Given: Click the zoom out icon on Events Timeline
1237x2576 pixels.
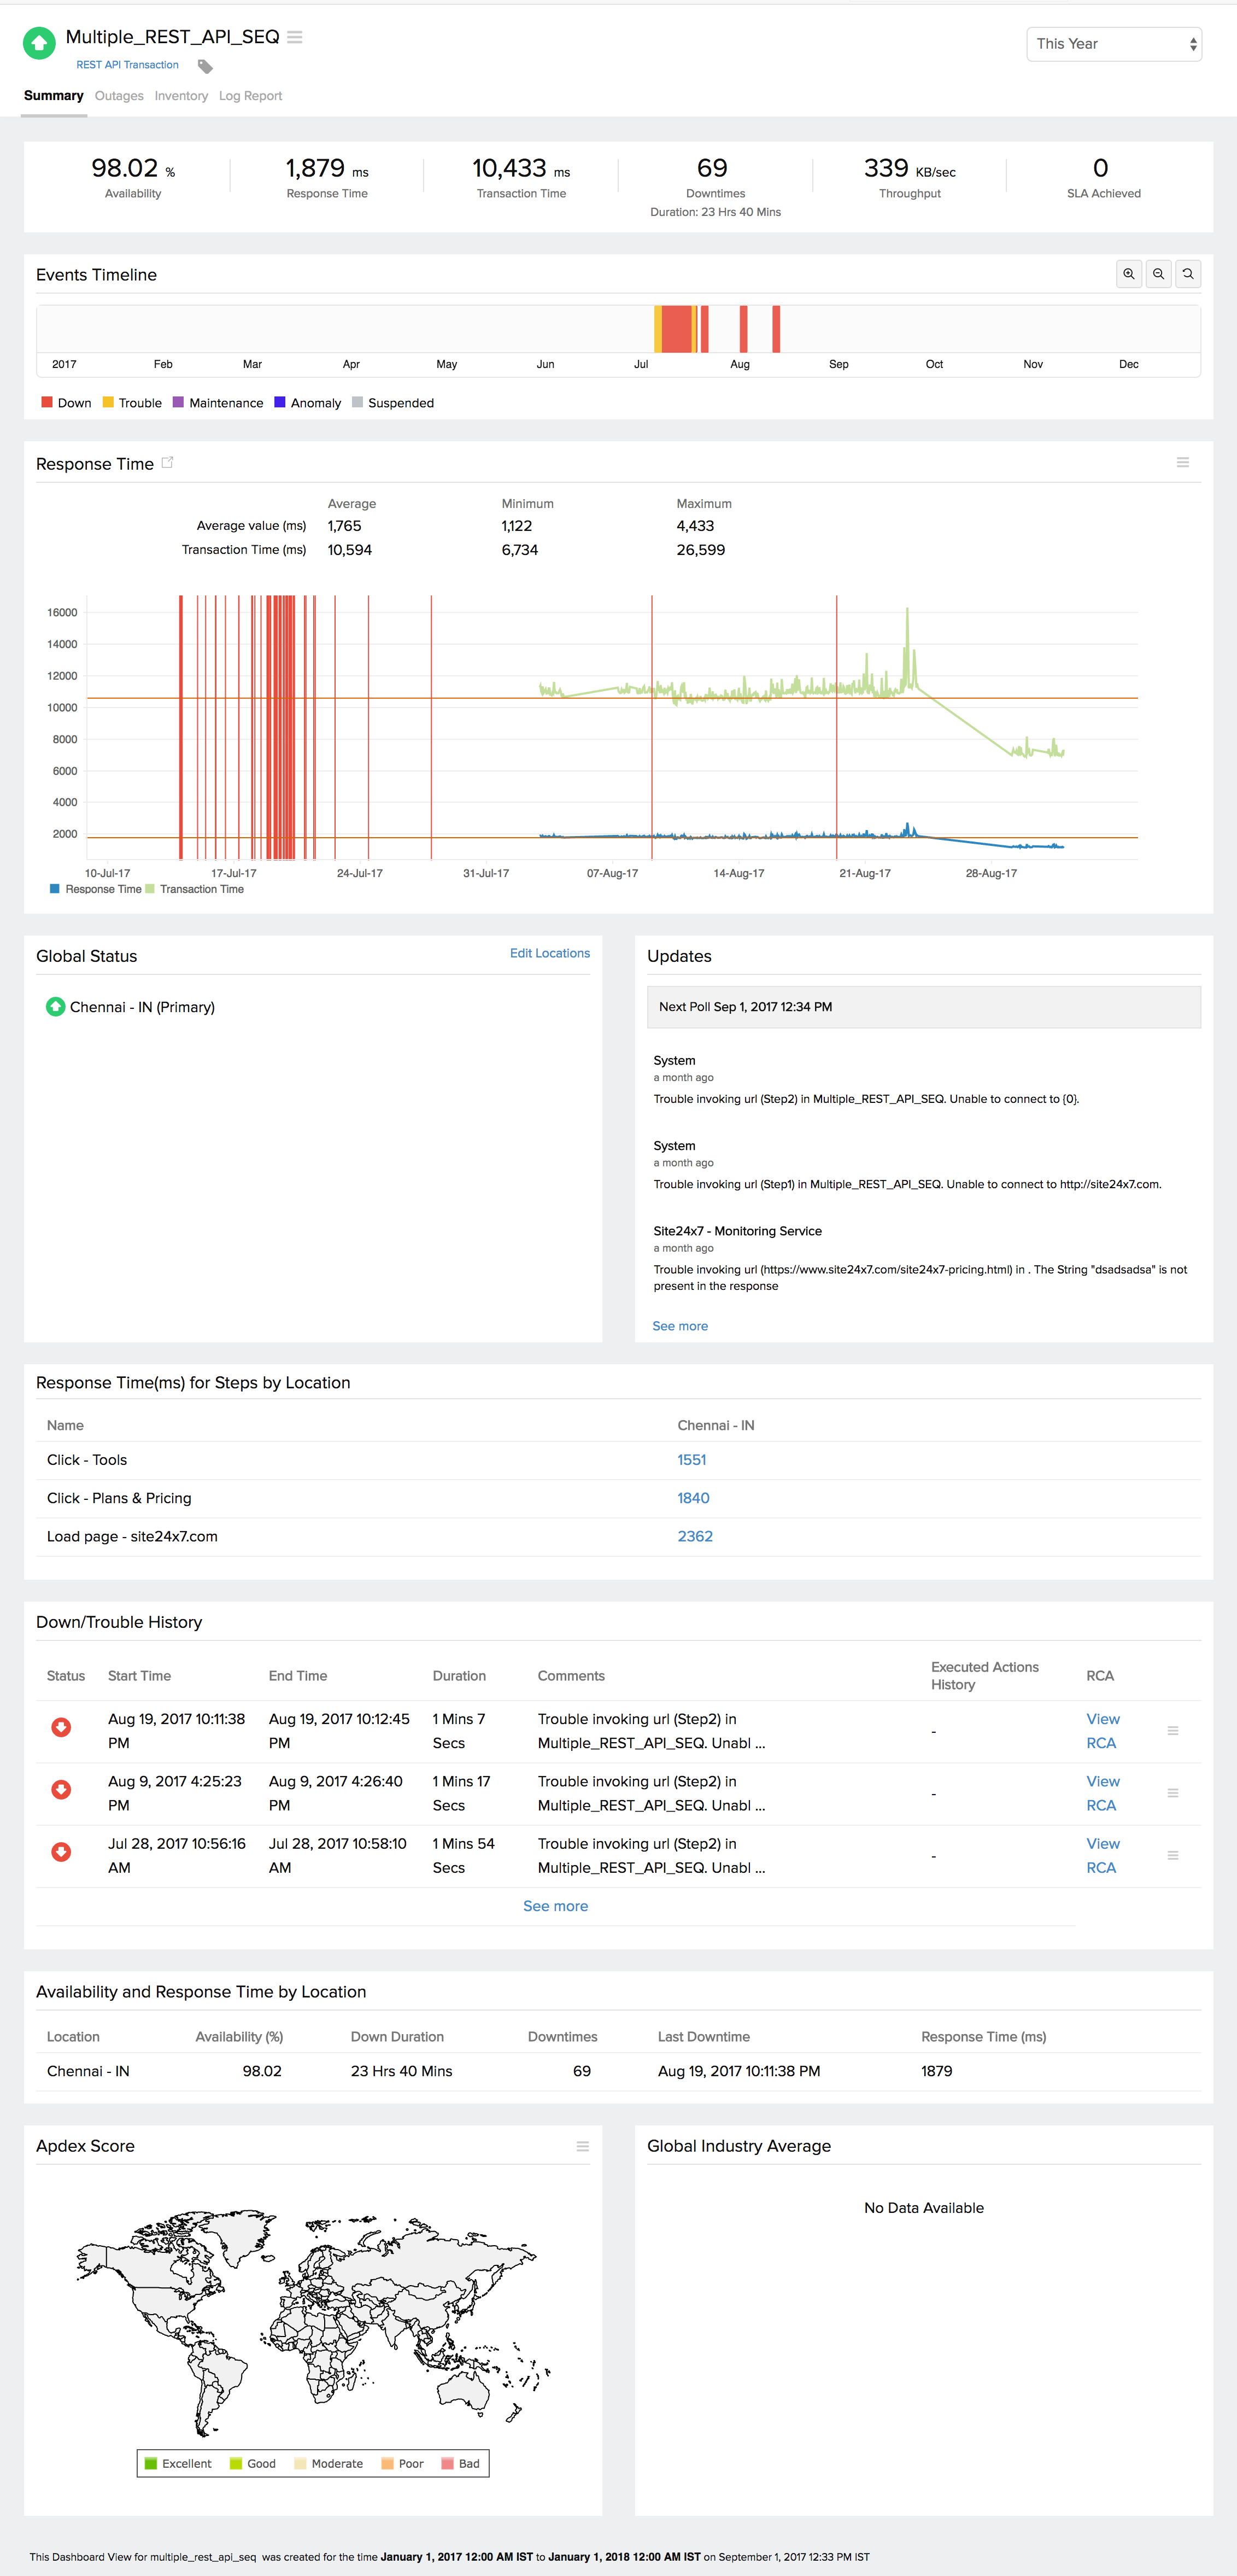Looking at the screenshot, I should pyautogui.click(x=1158, y=274).
